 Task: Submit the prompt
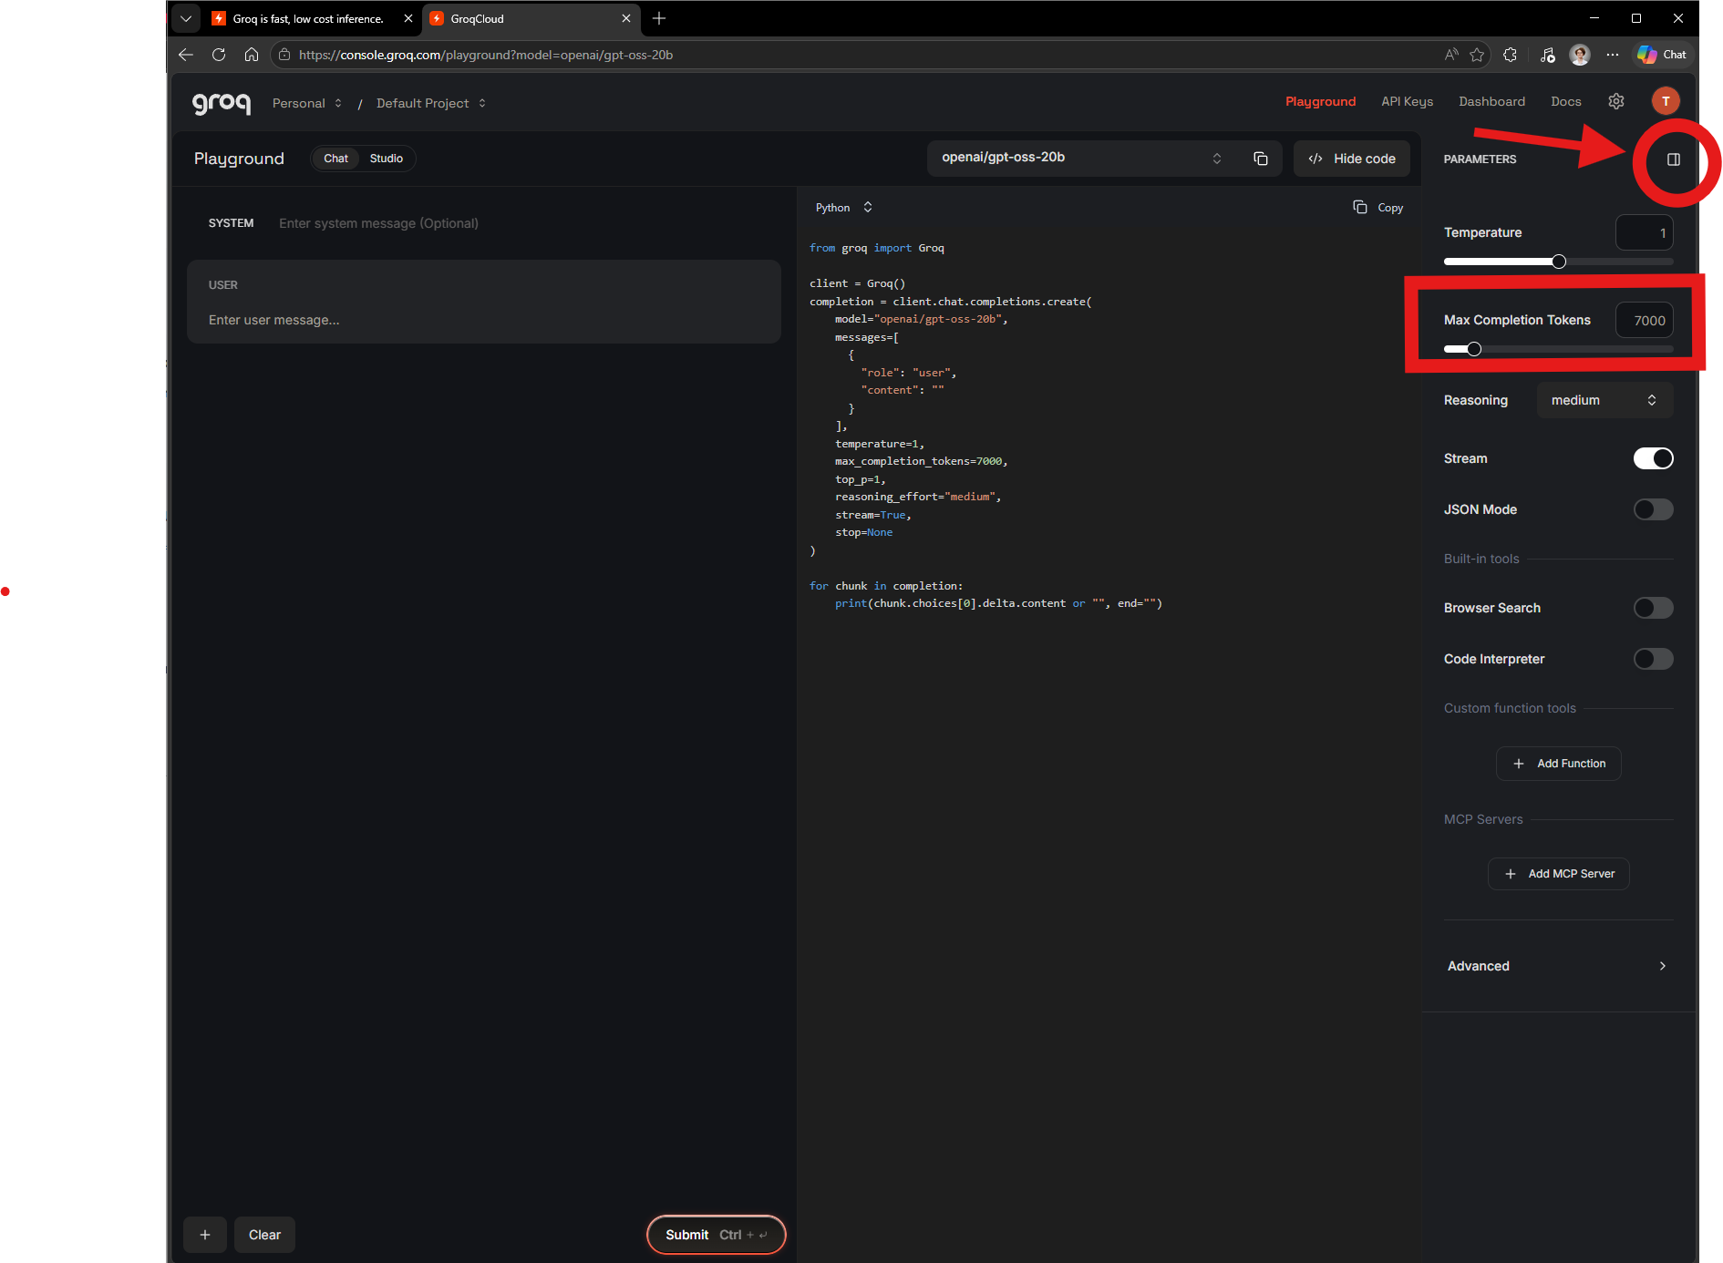coord(716,1235)
